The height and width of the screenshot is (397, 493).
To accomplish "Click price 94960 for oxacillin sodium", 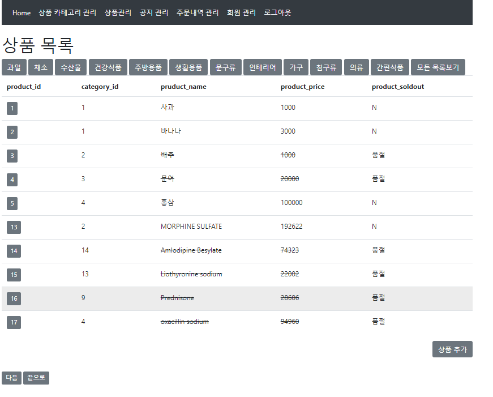I will click(x=290, y=322).
